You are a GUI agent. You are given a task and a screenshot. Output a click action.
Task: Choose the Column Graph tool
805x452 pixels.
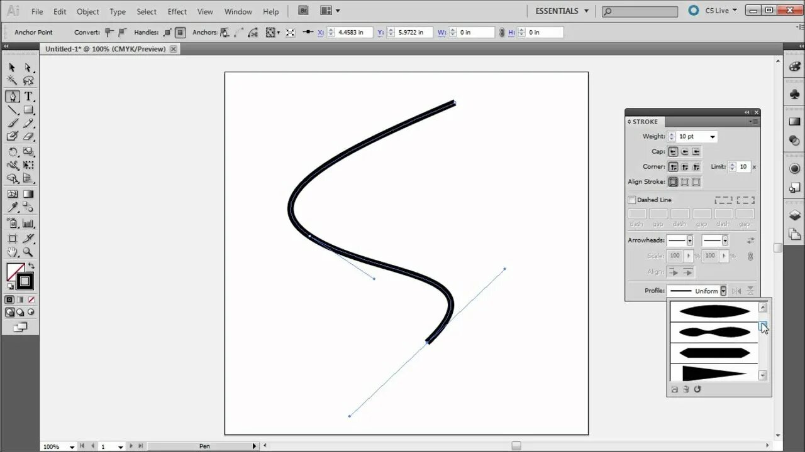pyautogui.click(x=28, y=223)
